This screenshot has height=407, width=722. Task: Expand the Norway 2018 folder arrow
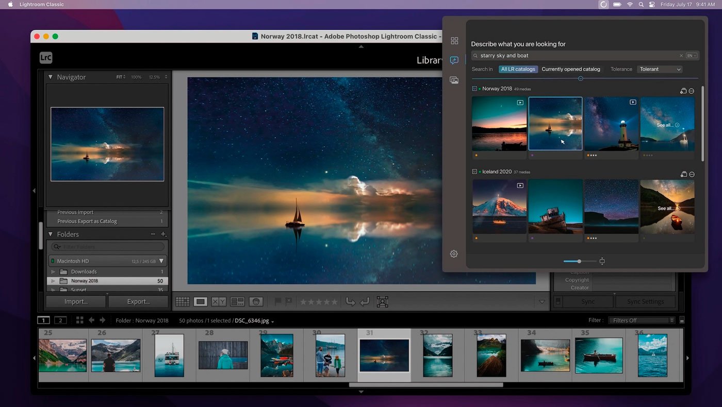53,281
